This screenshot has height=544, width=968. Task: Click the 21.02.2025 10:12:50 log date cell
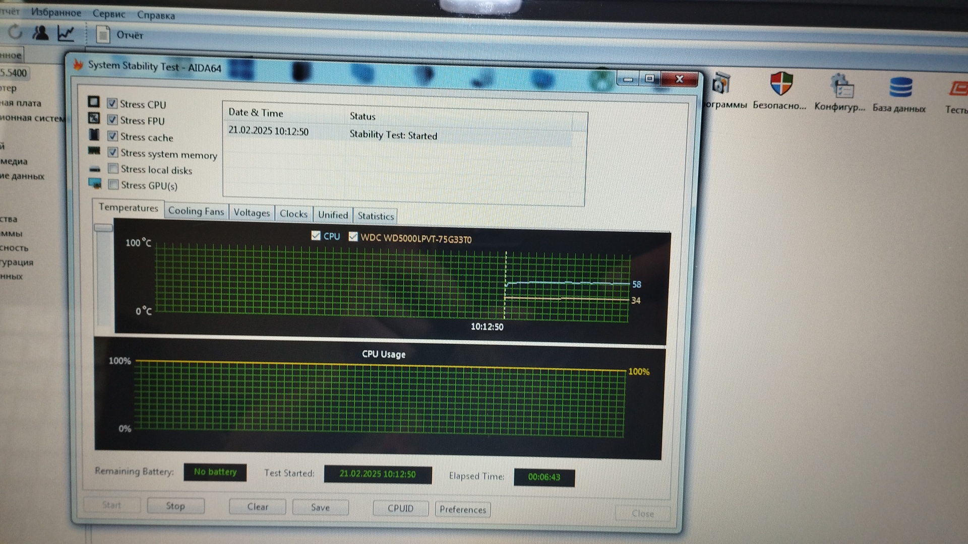pyautogui.click(x=268, y=131)
